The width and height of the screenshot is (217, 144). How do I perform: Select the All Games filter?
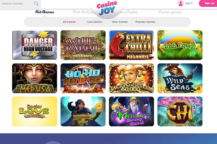click(x=69, y=22)
